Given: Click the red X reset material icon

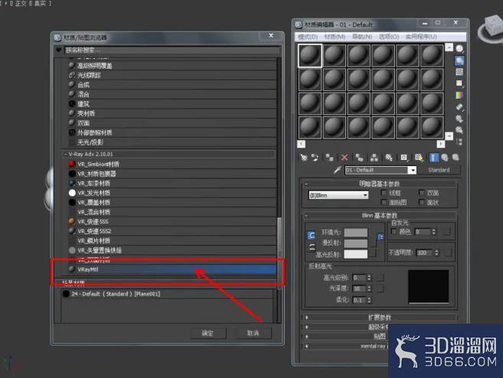Looking at the screenshot, I should point(345,158).
